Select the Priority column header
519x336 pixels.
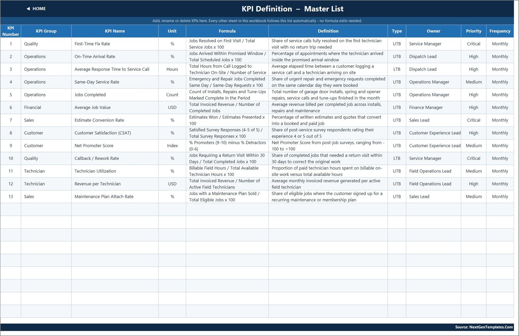[474, 31]
